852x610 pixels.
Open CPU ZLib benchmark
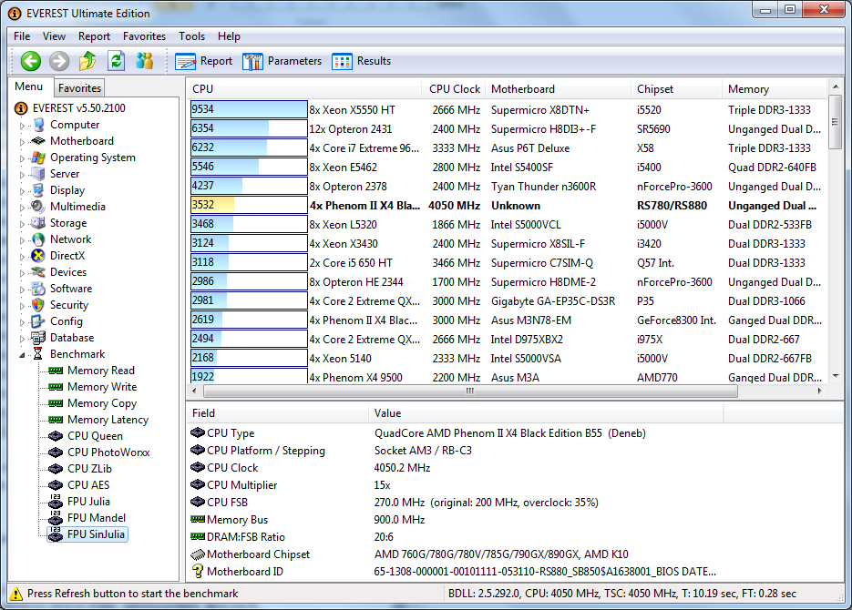pyautogui.click(x=89, y=468)
